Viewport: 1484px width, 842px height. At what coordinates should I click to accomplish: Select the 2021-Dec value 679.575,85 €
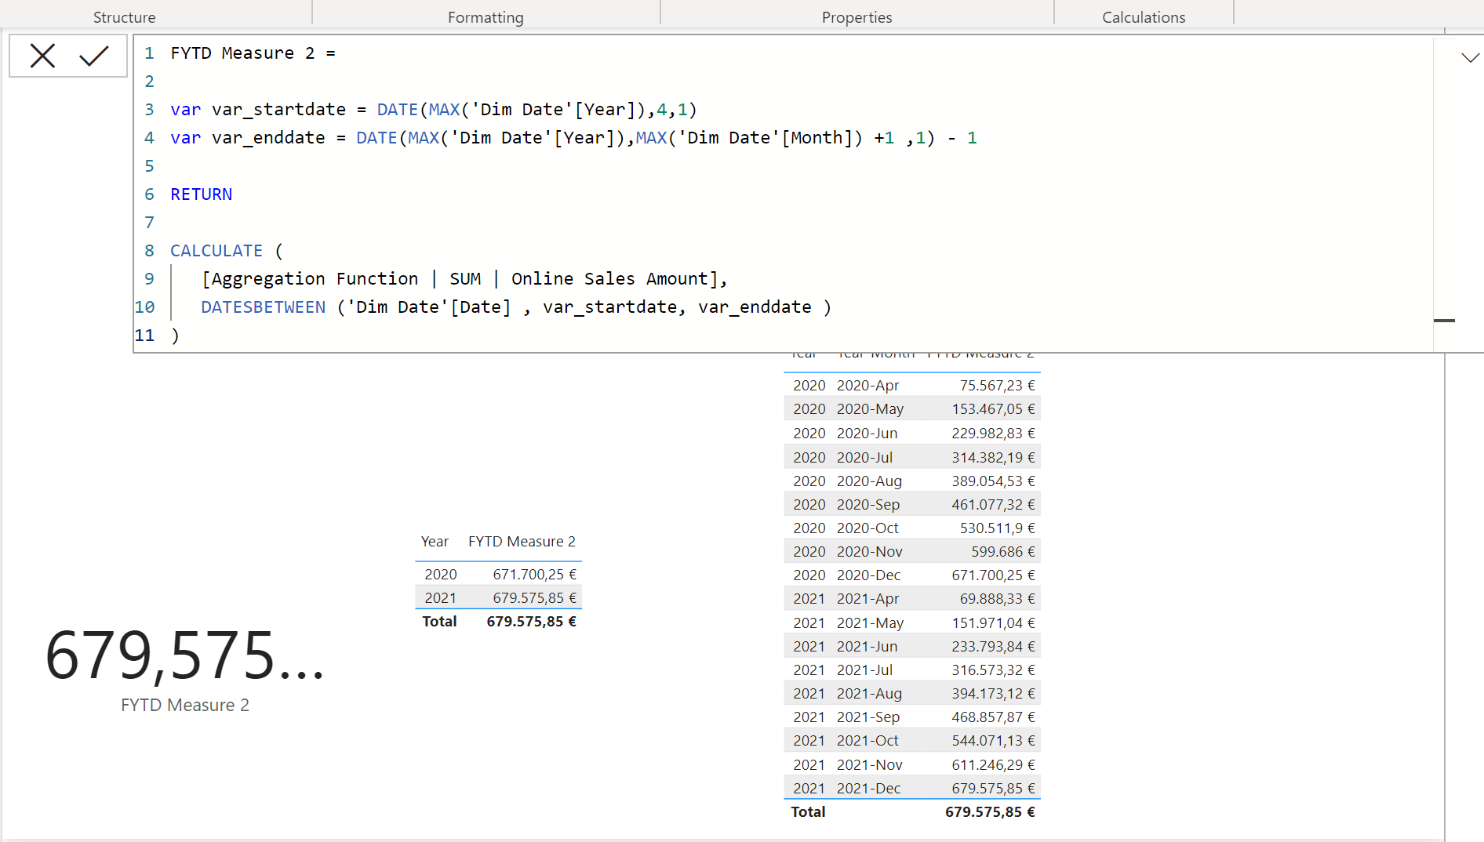993,789
